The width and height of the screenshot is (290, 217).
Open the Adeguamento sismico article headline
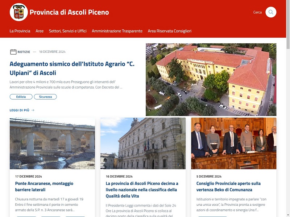point(72,68)
